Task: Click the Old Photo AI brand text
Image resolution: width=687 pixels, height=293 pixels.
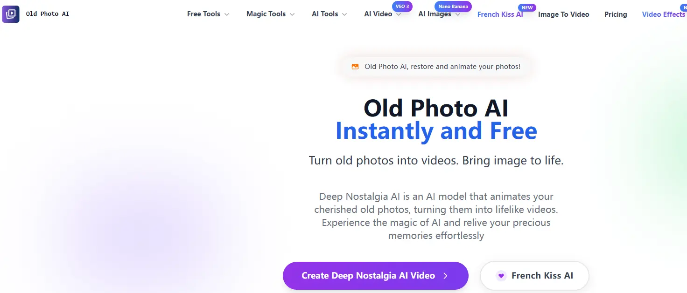Action: point(48,14)
